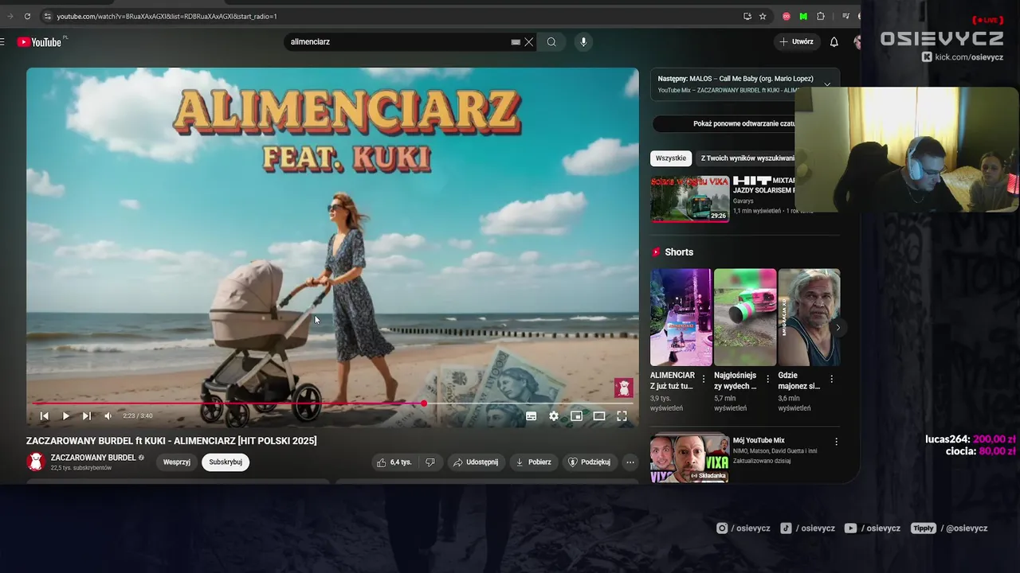
Task: Open the ZACZAROWANY BURDEL channel name link
Action: tap(93, 458)
